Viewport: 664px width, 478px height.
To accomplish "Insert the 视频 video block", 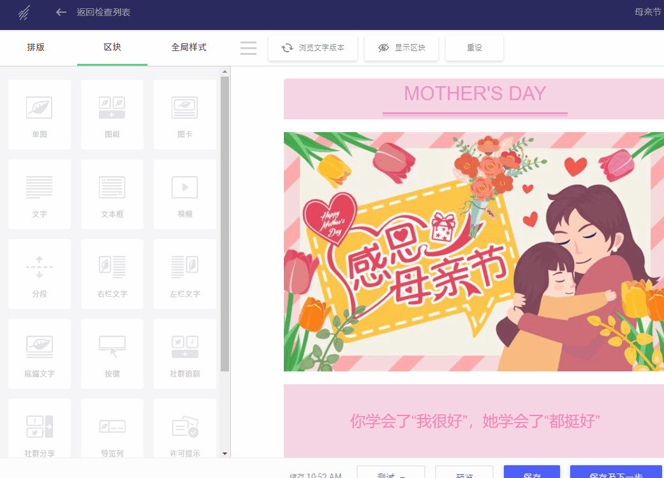I will 184,194.
